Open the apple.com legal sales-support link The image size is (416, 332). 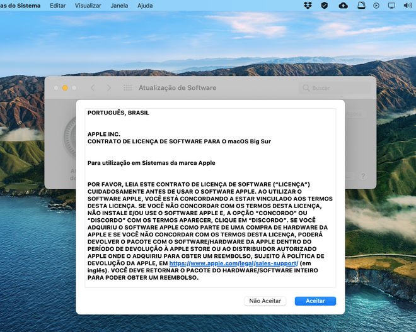point(234,263)
